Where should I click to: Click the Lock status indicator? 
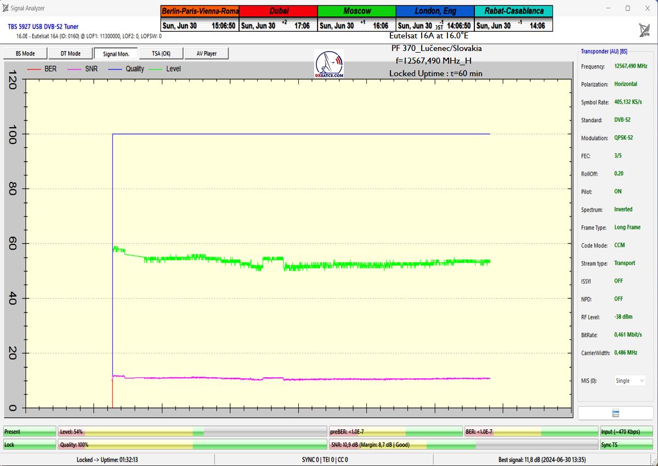click(x=30, y=445)
